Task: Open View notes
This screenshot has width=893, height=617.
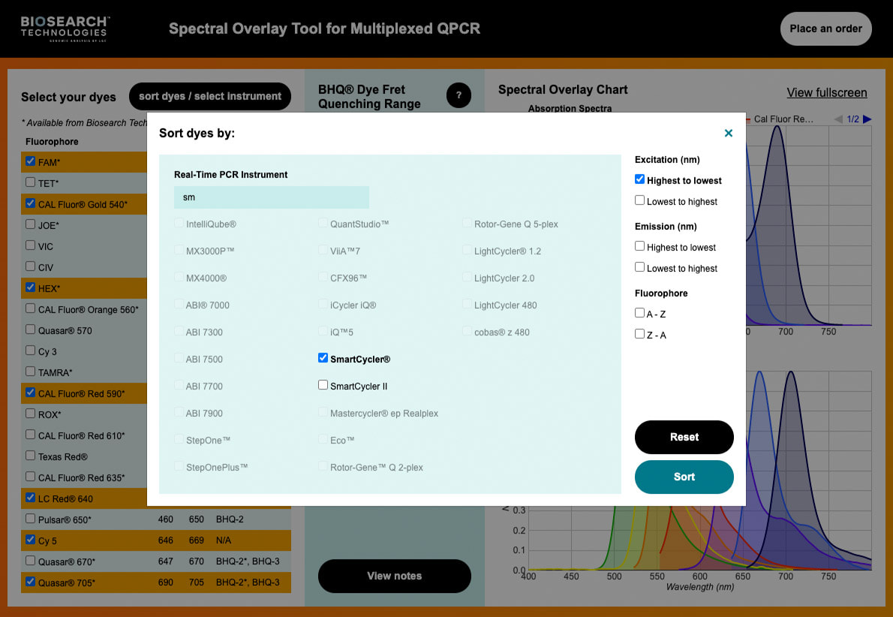Action: coord(394,576)
